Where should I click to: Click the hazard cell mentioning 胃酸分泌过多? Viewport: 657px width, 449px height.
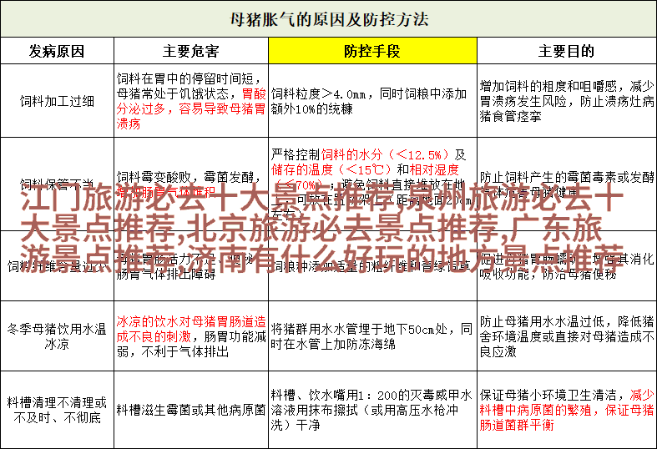point(191,101)
